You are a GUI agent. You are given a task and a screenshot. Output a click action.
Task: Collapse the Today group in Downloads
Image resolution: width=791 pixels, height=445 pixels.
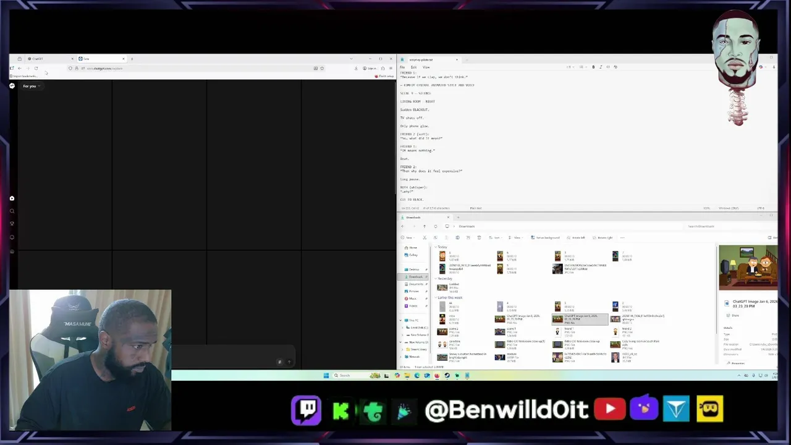436,247
